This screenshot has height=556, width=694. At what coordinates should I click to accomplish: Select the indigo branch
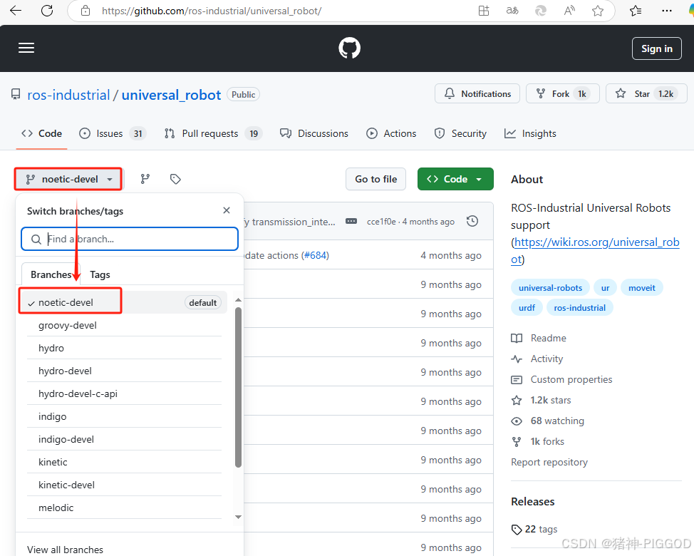tap(124, 416)
